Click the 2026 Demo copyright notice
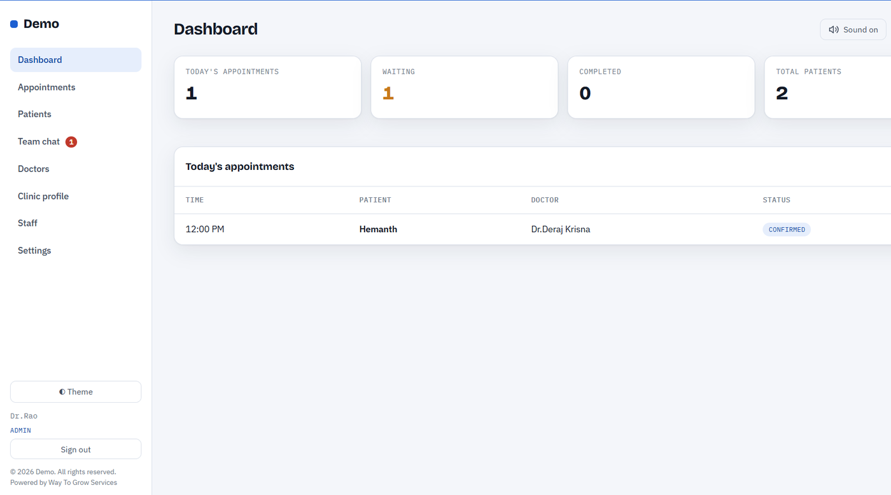The image size is (891, 495). tap(63, 472)
